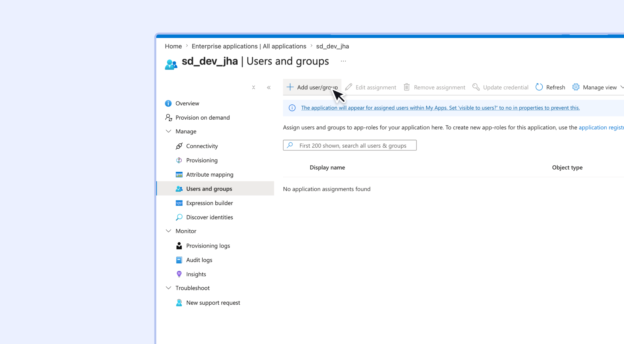Viewport: 624px width, 344px height.
Task: Sort by Object type column header
Action: point(567,167)
